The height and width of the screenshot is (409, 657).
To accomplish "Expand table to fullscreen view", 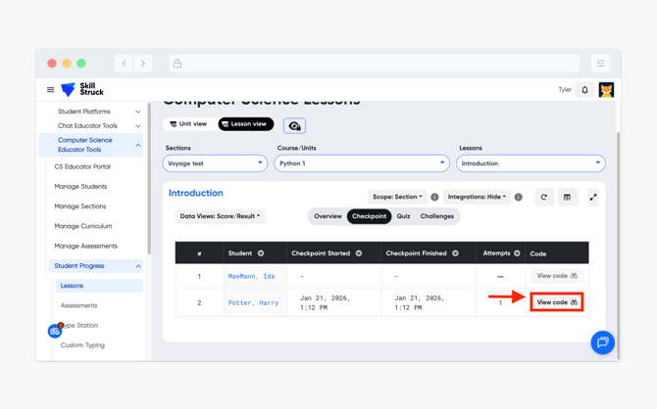I will (592, 197).
